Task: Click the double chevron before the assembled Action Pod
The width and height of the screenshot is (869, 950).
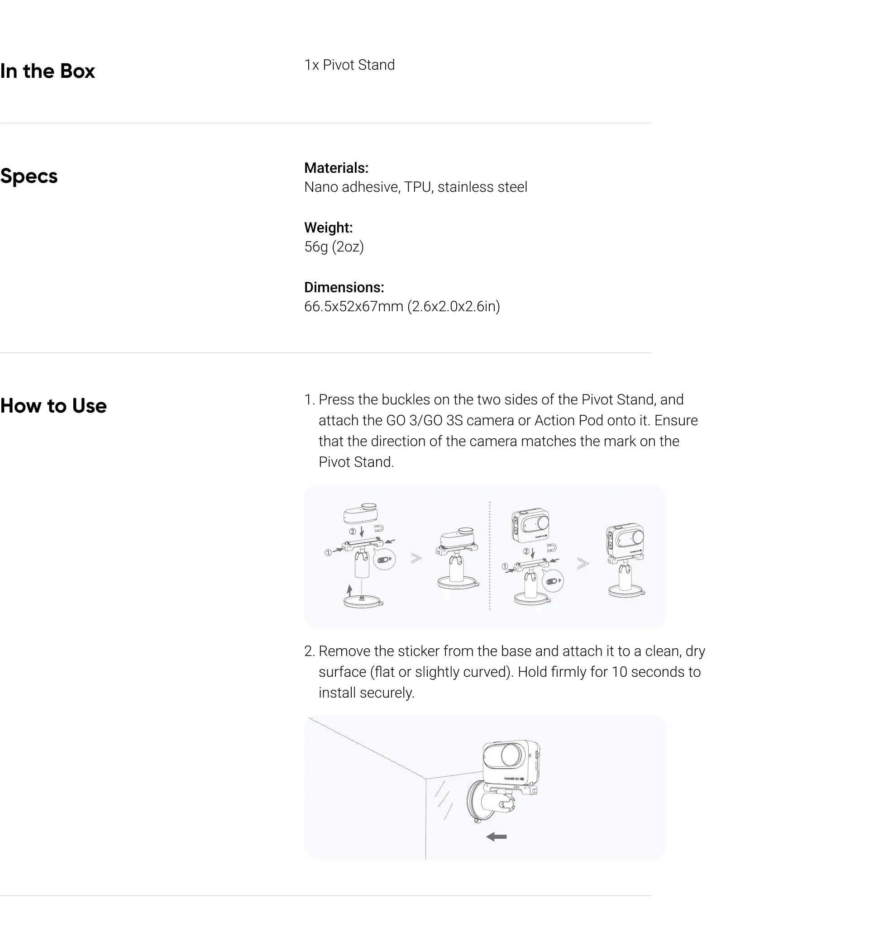Action: coord(583,563)
